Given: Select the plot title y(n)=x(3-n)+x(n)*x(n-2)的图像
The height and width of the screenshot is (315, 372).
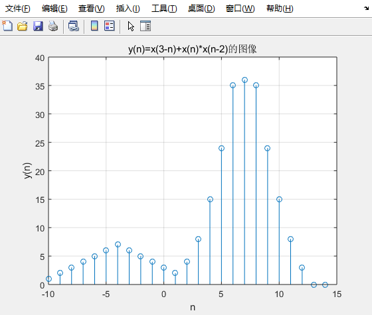Looking at the screenshot, I should point(193,49).
